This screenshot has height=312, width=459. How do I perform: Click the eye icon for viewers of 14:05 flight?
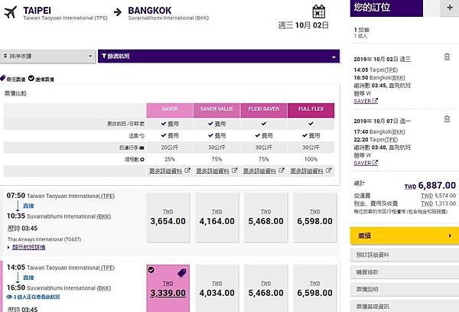tap(9, 297)
